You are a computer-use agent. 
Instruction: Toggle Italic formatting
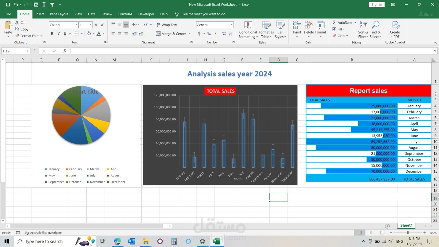[x=58, y=34]
